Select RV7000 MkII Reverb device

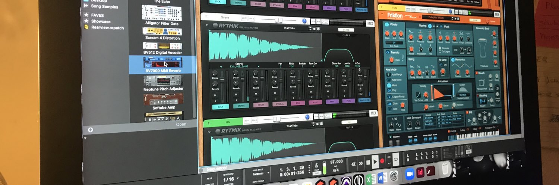(162, 65)
